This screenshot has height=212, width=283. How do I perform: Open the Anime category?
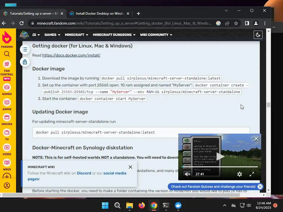coord(7,105)
